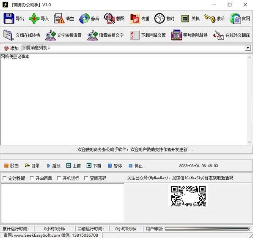
Task: Click the date time text 2023-03-04 08:48:03
Action: coord(198,165)
